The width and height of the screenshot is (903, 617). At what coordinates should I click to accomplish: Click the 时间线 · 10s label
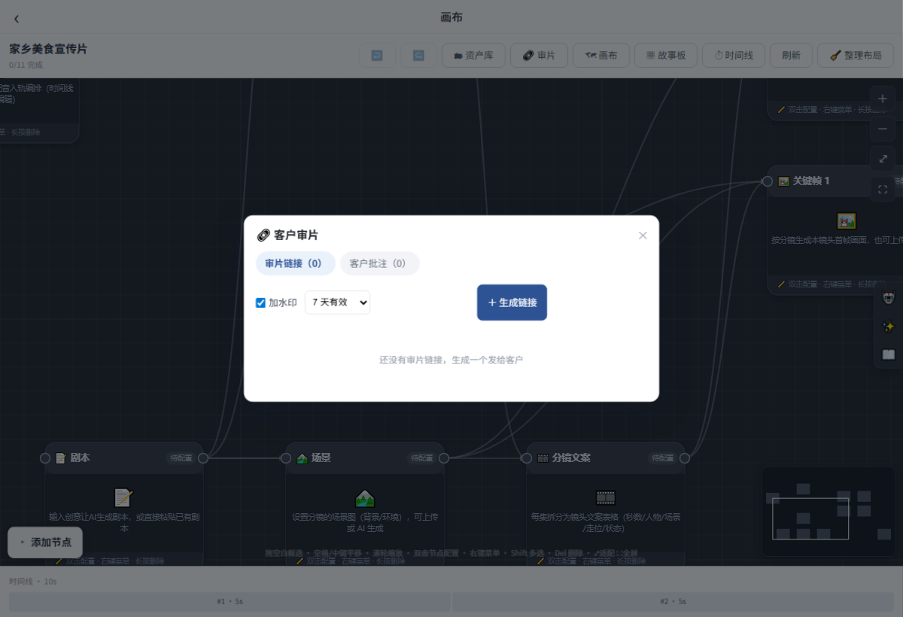click(33, 582)
